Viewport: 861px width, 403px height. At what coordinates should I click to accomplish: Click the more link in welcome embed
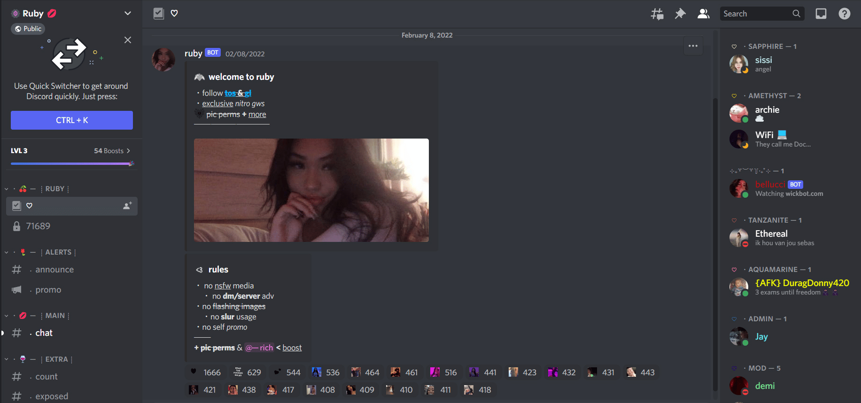click(257, 114)
